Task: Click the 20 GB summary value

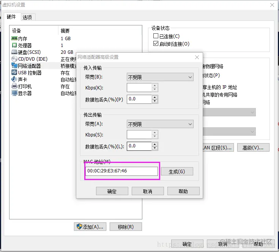Action: 67,52
